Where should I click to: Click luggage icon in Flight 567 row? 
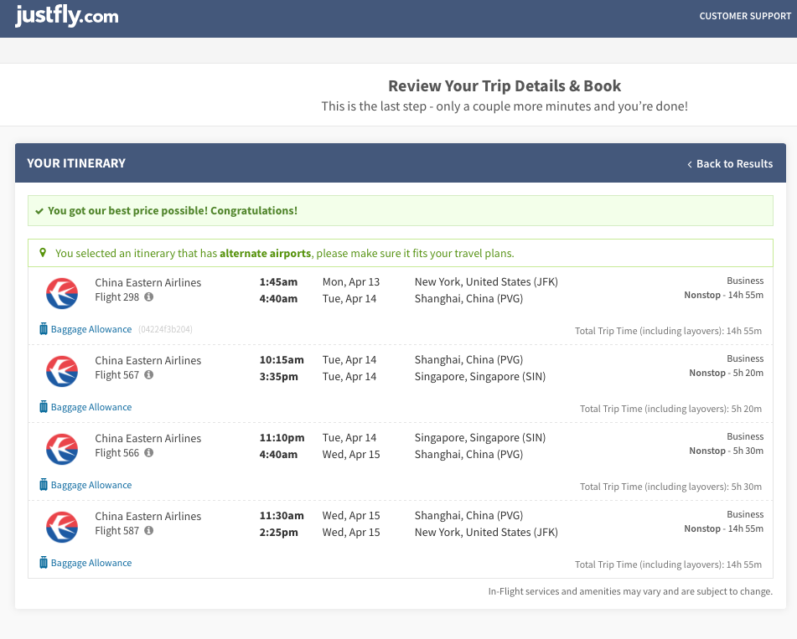coord(44,406)
